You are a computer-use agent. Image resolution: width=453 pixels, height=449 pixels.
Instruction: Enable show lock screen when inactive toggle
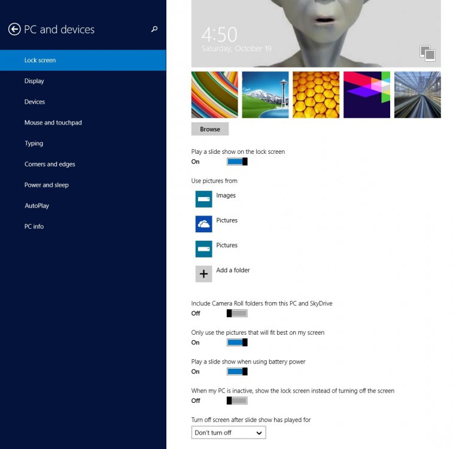point(237,401)
